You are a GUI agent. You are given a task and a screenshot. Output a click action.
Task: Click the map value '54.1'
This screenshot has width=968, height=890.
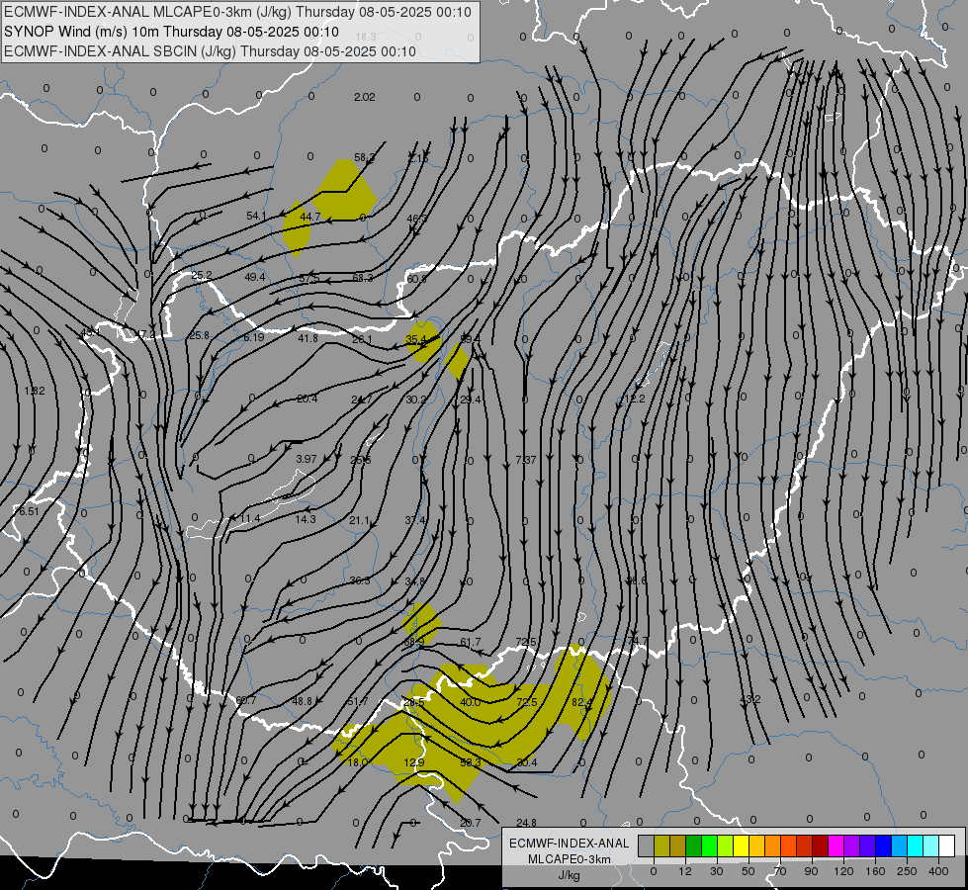click(x=256, y=217)
